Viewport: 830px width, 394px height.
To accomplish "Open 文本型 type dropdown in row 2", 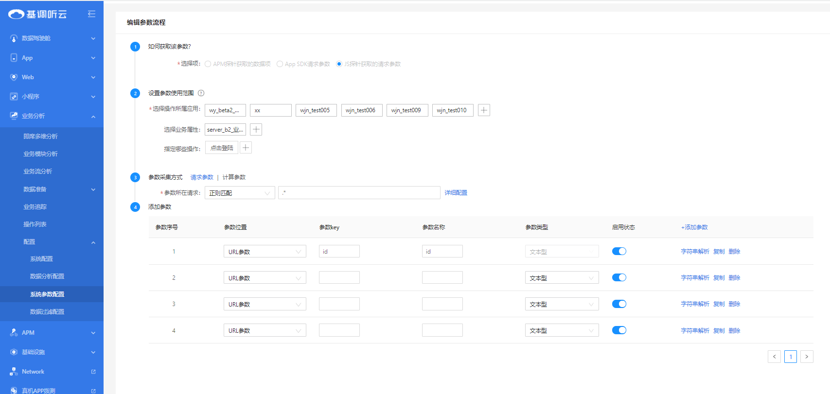I will pos(562,278).
